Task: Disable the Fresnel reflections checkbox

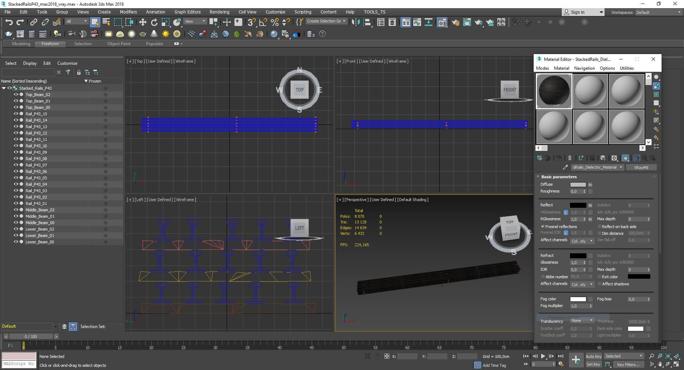Action: pyautogui.click(x=543, y=227)
